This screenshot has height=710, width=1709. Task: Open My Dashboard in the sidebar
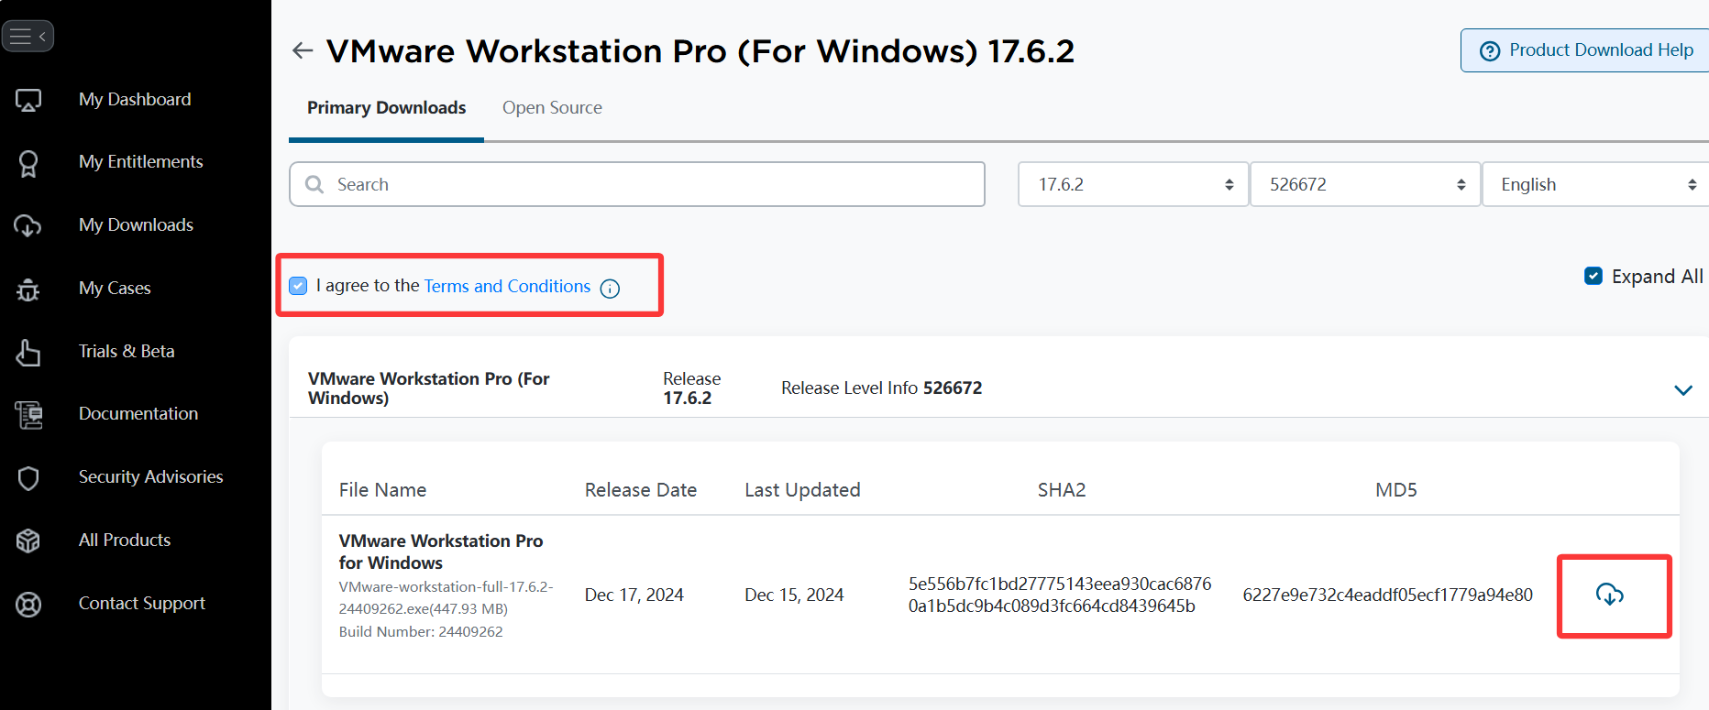click(135, 99)
